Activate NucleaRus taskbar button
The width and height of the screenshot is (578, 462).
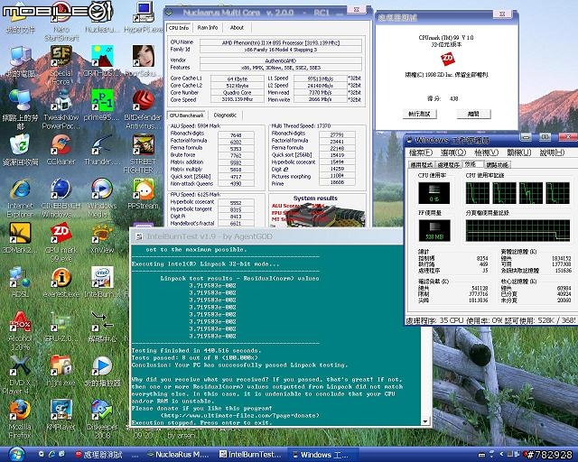click(179, 455)
